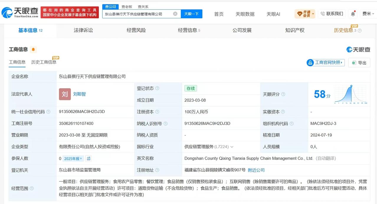Select the 历史工商信息 sub-tab
The height and width of the screenshot is (204, 377).
[x=44, y=62]
